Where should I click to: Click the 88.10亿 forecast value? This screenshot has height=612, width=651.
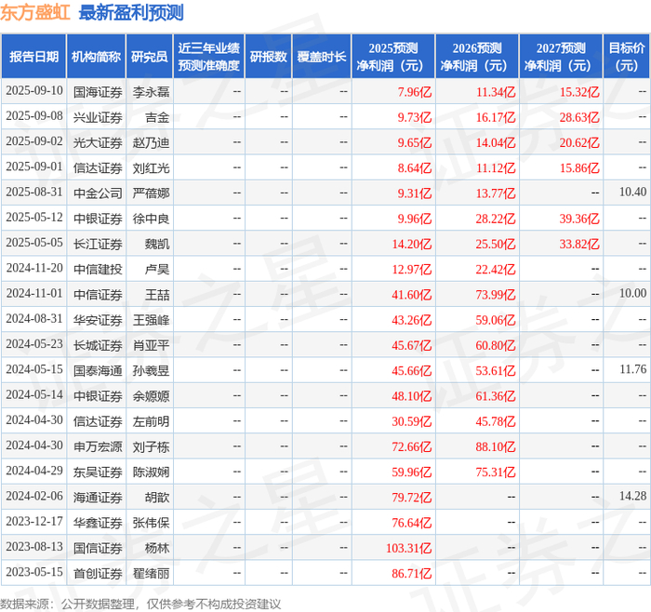point(496,446)
